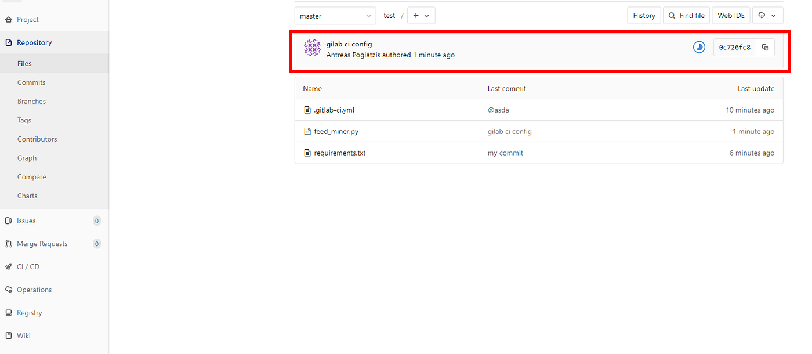Open the Repository sidebar section
812x354 pixels.
click(x=34, y=42)
